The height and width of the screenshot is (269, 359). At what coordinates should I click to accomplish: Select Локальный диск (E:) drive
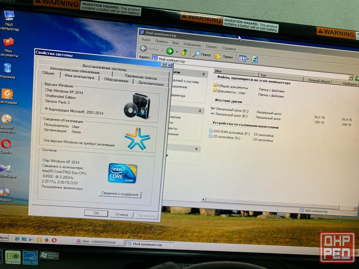point(229,115)
